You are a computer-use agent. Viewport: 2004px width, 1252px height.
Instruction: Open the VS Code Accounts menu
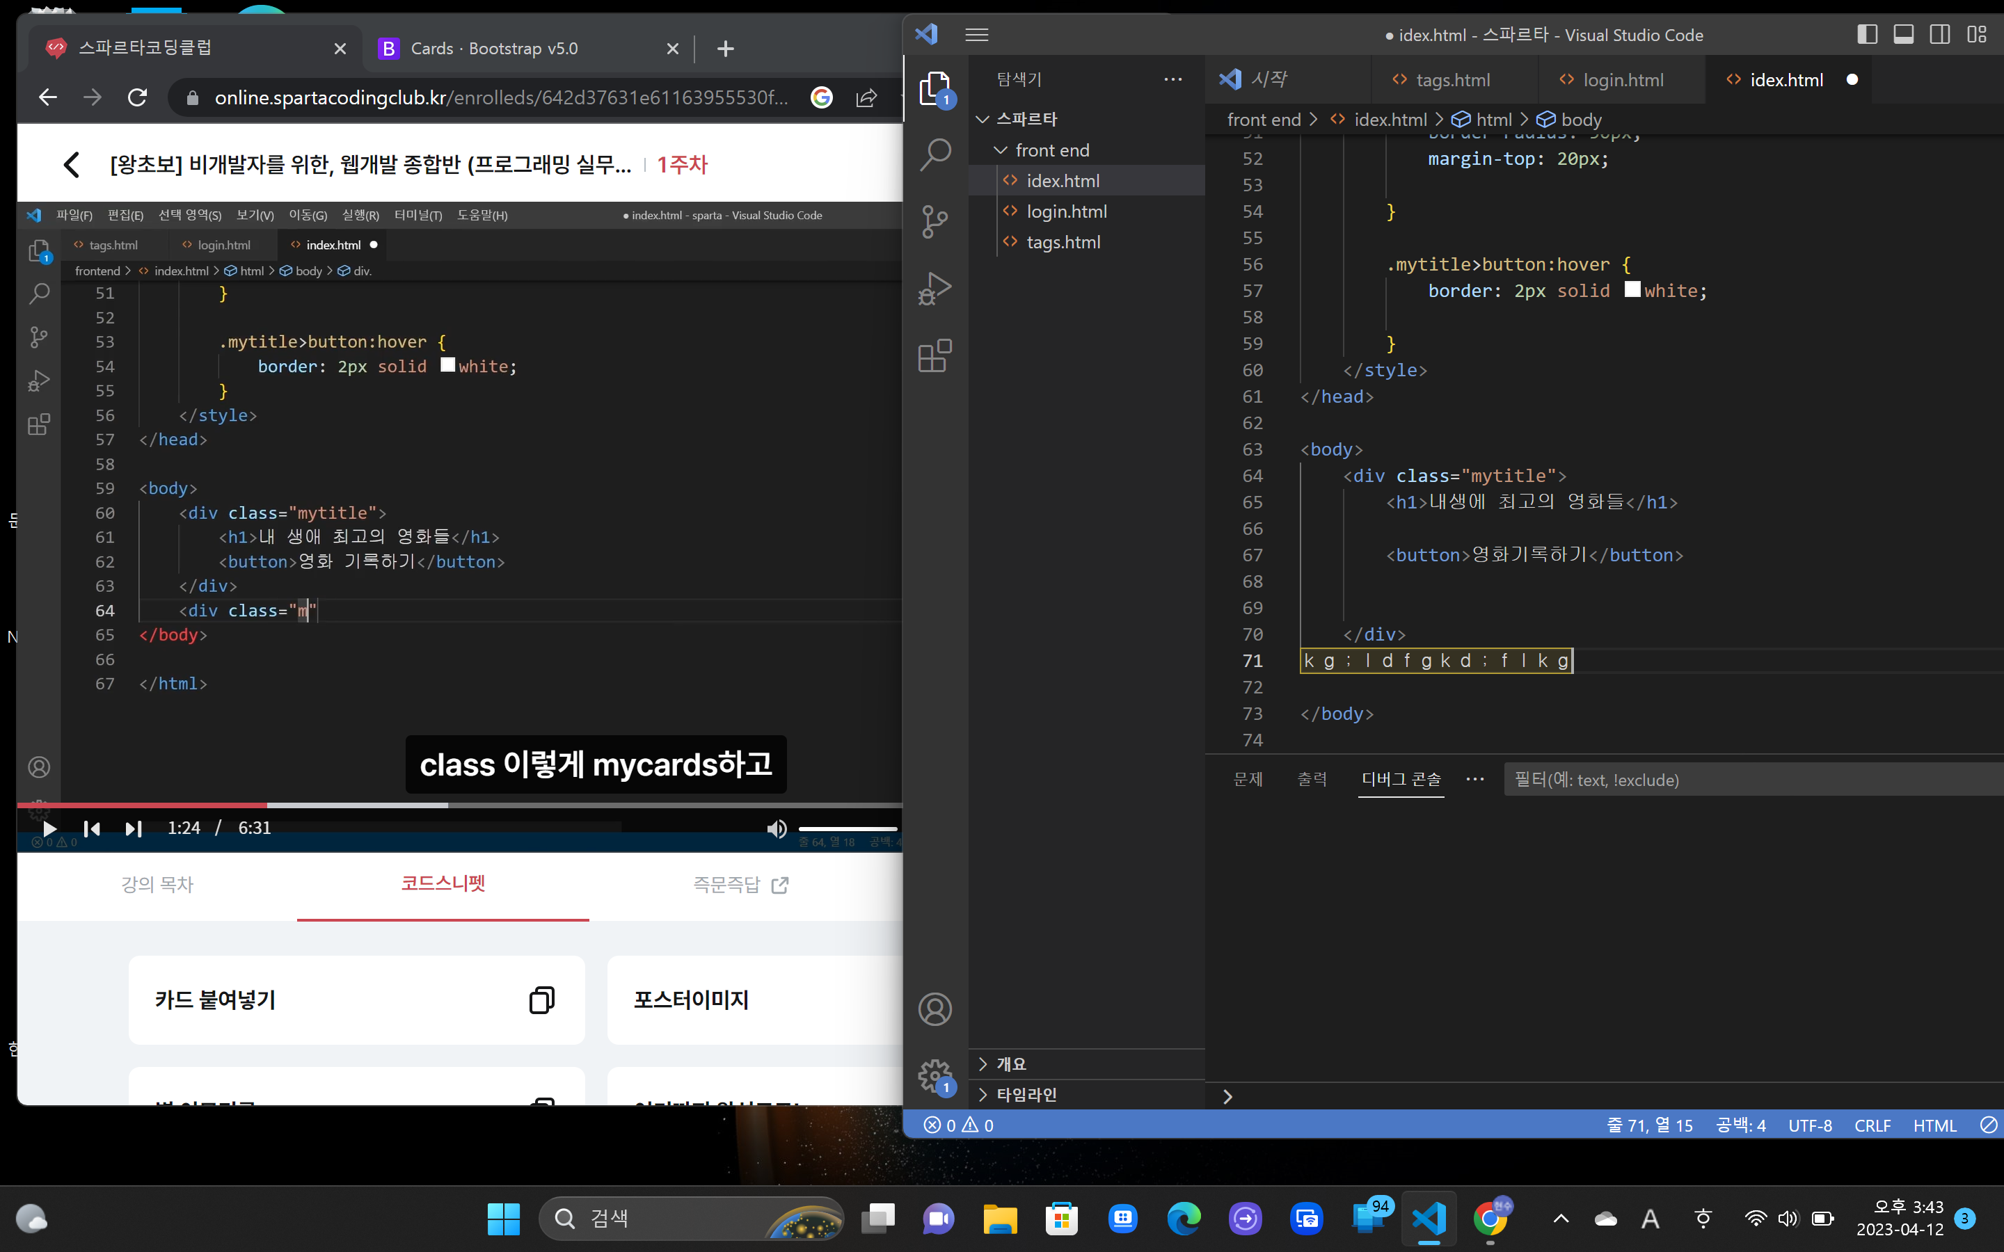click(x=935, y=1009)
